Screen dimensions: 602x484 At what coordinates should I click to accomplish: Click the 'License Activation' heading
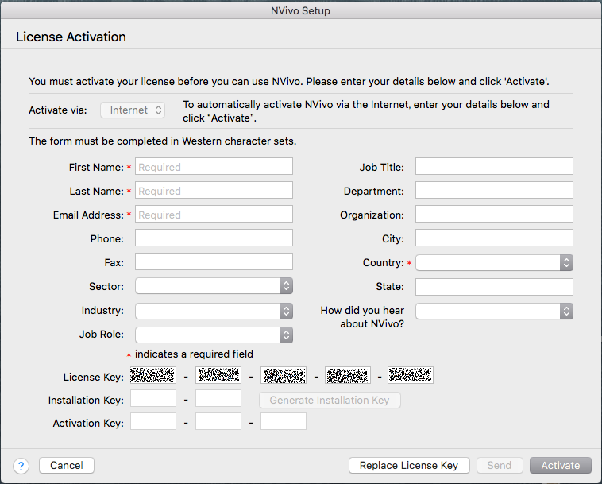71,37
